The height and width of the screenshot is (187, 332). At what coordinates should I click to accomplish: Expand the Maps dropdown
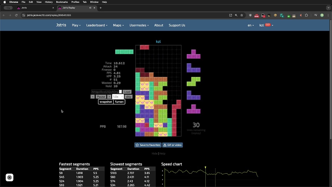(118, 25)
